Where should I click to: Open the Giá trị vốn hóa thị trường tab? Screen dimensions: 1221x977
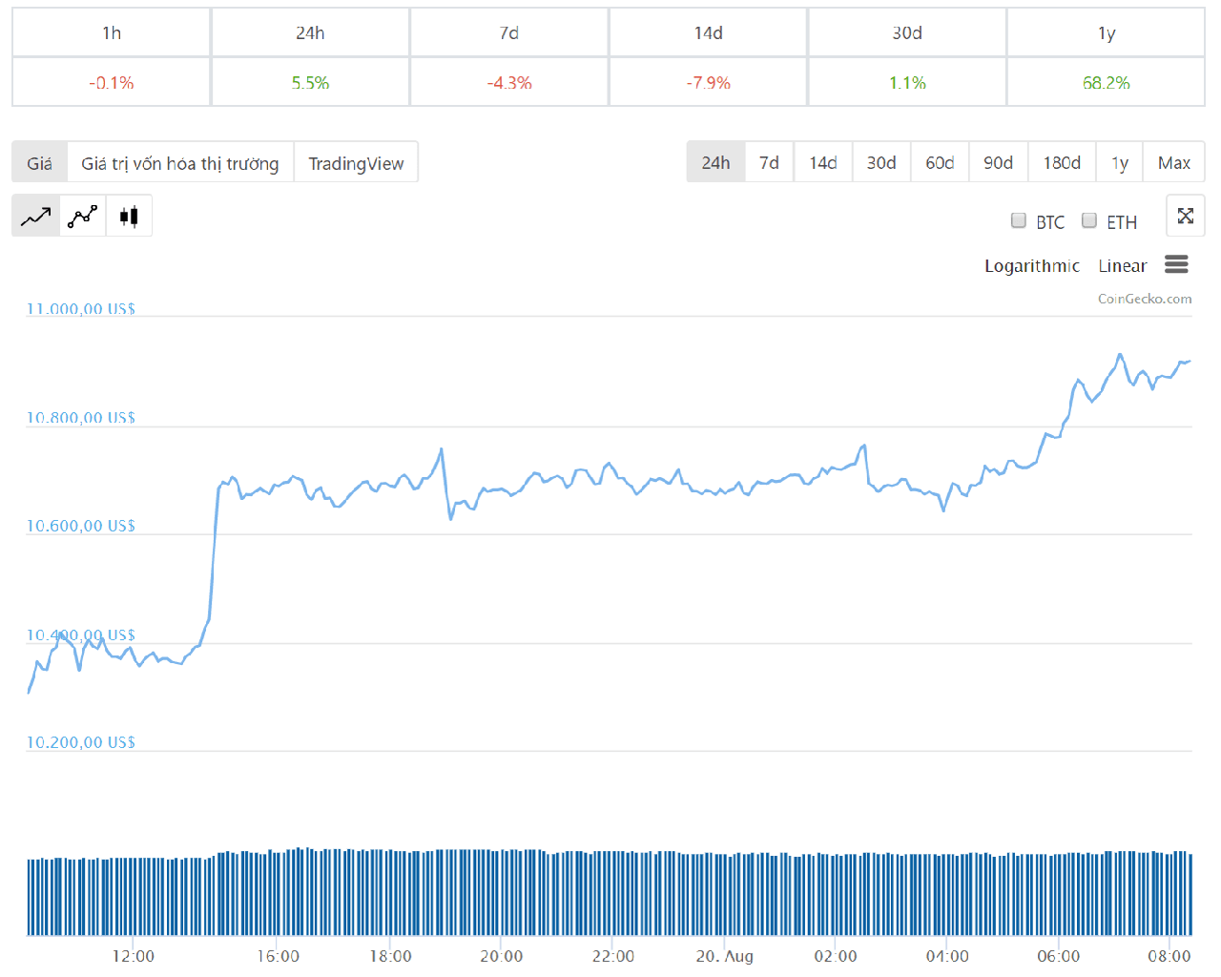click(180, 162)
